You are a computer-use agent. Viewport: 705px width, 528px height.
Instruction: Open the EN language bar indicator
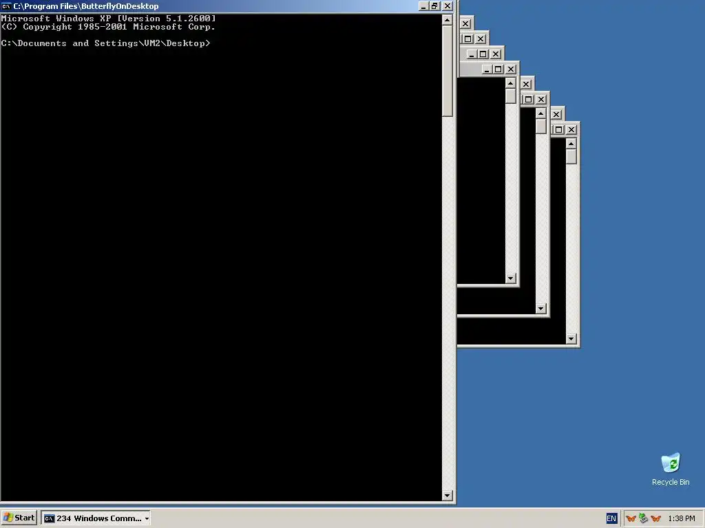(x=611, y=518)
